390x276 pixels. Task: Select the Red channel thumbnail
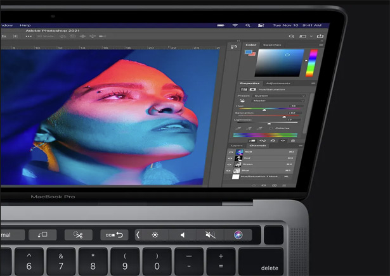(238, 158)
